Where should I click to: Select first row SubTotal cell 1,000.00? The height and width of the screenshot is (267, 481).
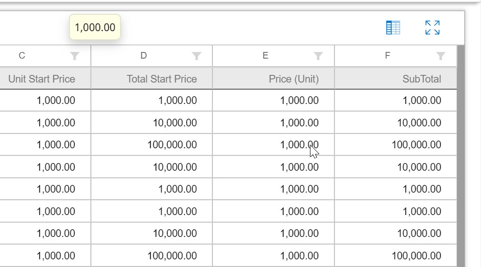421,101
